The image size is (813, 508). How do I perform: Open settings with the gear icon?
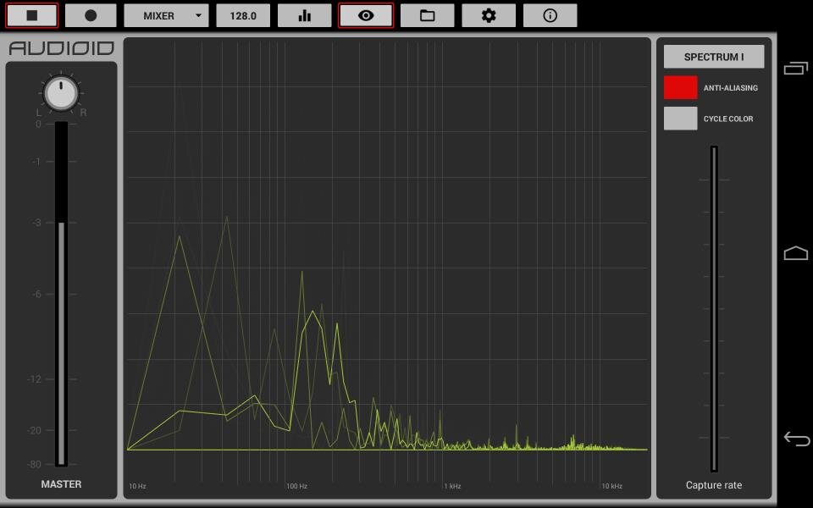point(489,15)
